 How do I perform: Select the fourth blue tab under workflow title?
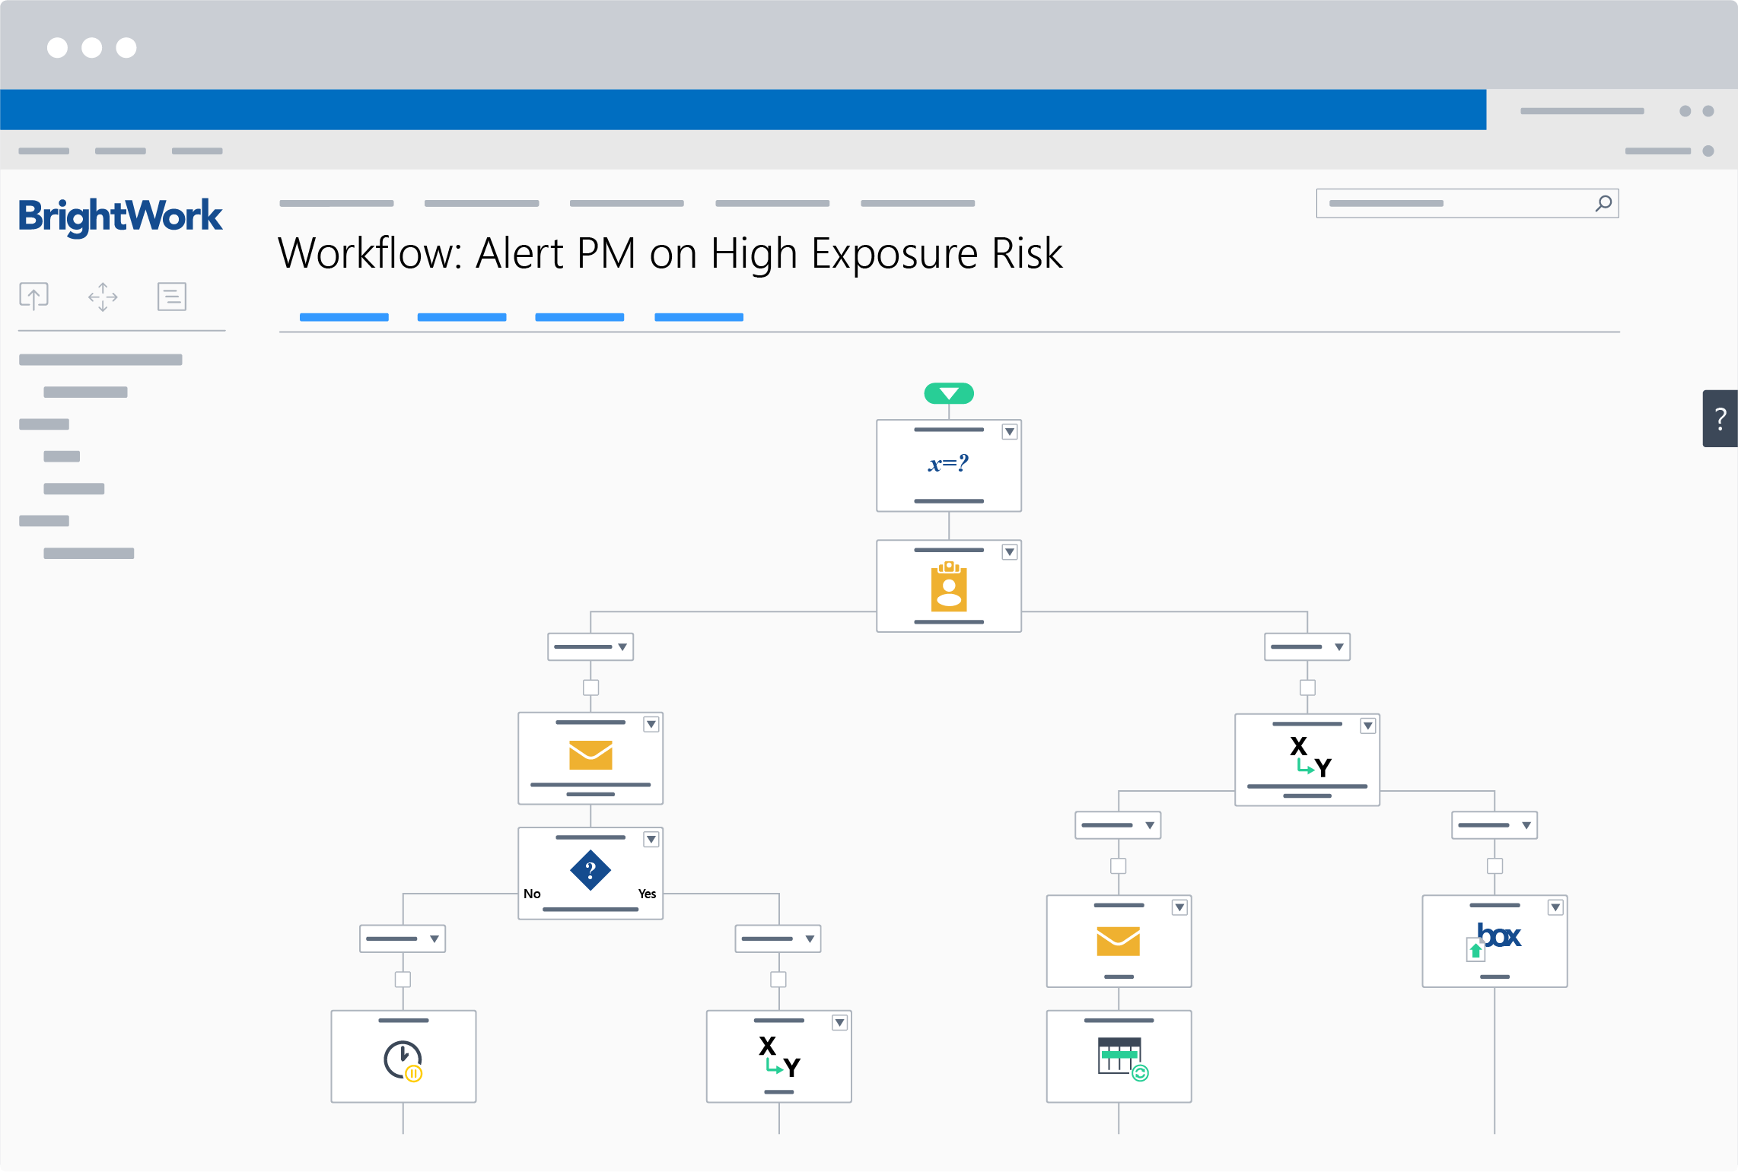[x=699, y=317]
